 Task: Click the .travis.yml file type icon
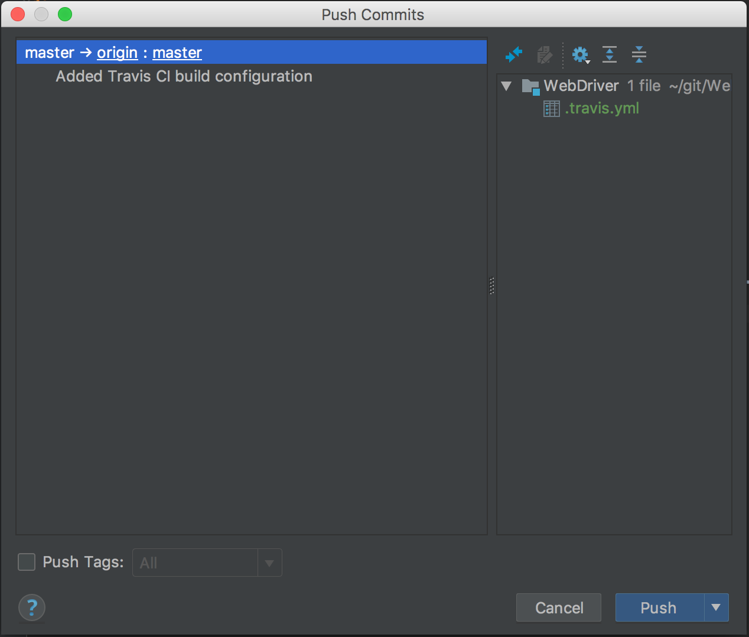551,109
